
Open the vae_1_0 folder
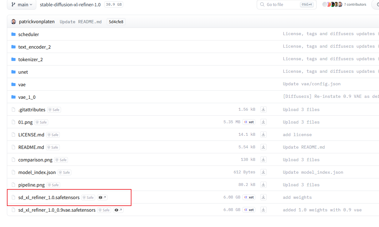pos(27,97)
